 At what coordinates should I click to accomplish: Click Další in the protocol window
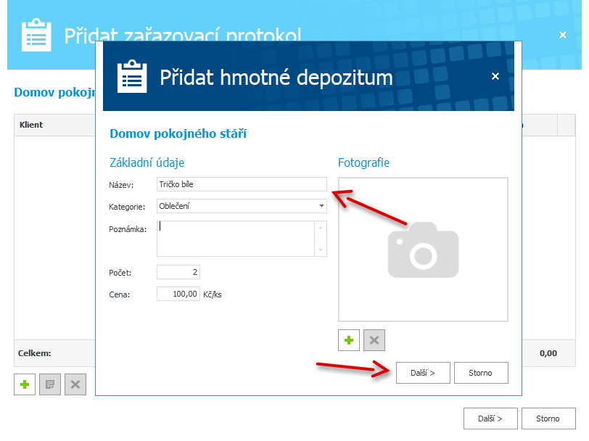490,419
